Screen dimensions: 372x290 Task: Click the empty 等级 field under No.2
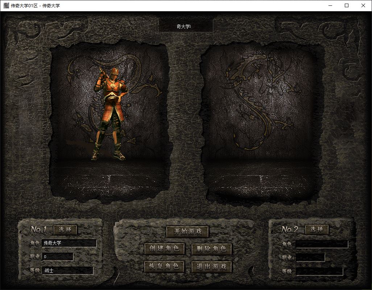point(319,271)
